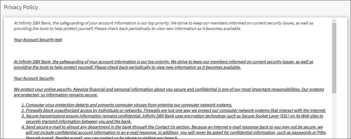
Task: Select the computer virus protection list item
Action: [129, 105]
